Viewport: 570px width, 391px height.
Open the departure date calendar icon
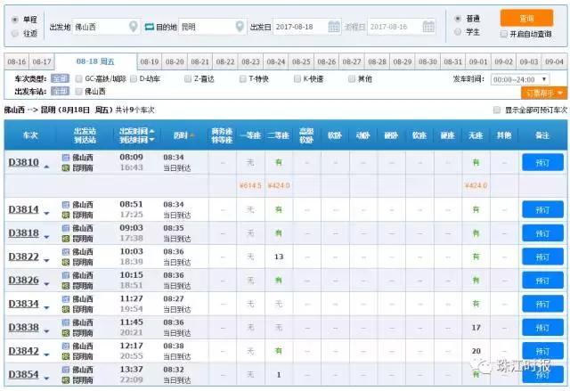coord(334,27)
